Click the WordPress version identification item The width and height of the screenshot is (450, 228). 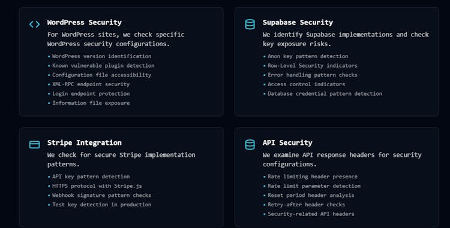pyautogui.click(x=101, y=56)
